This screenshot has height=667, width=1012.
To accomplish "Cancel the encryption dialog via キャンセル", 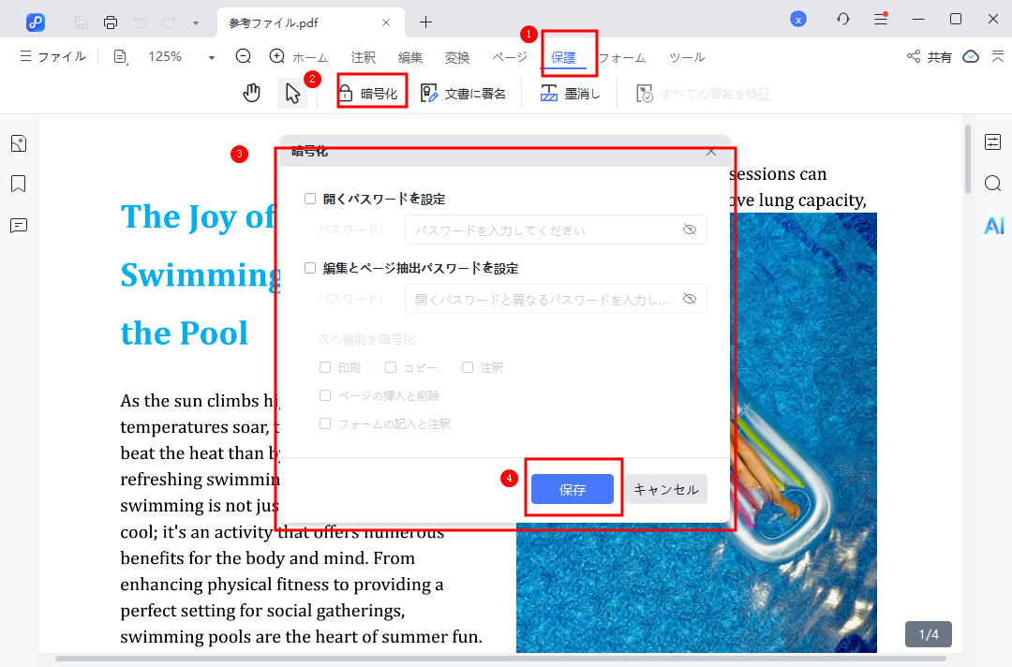I will pos(665,488).
